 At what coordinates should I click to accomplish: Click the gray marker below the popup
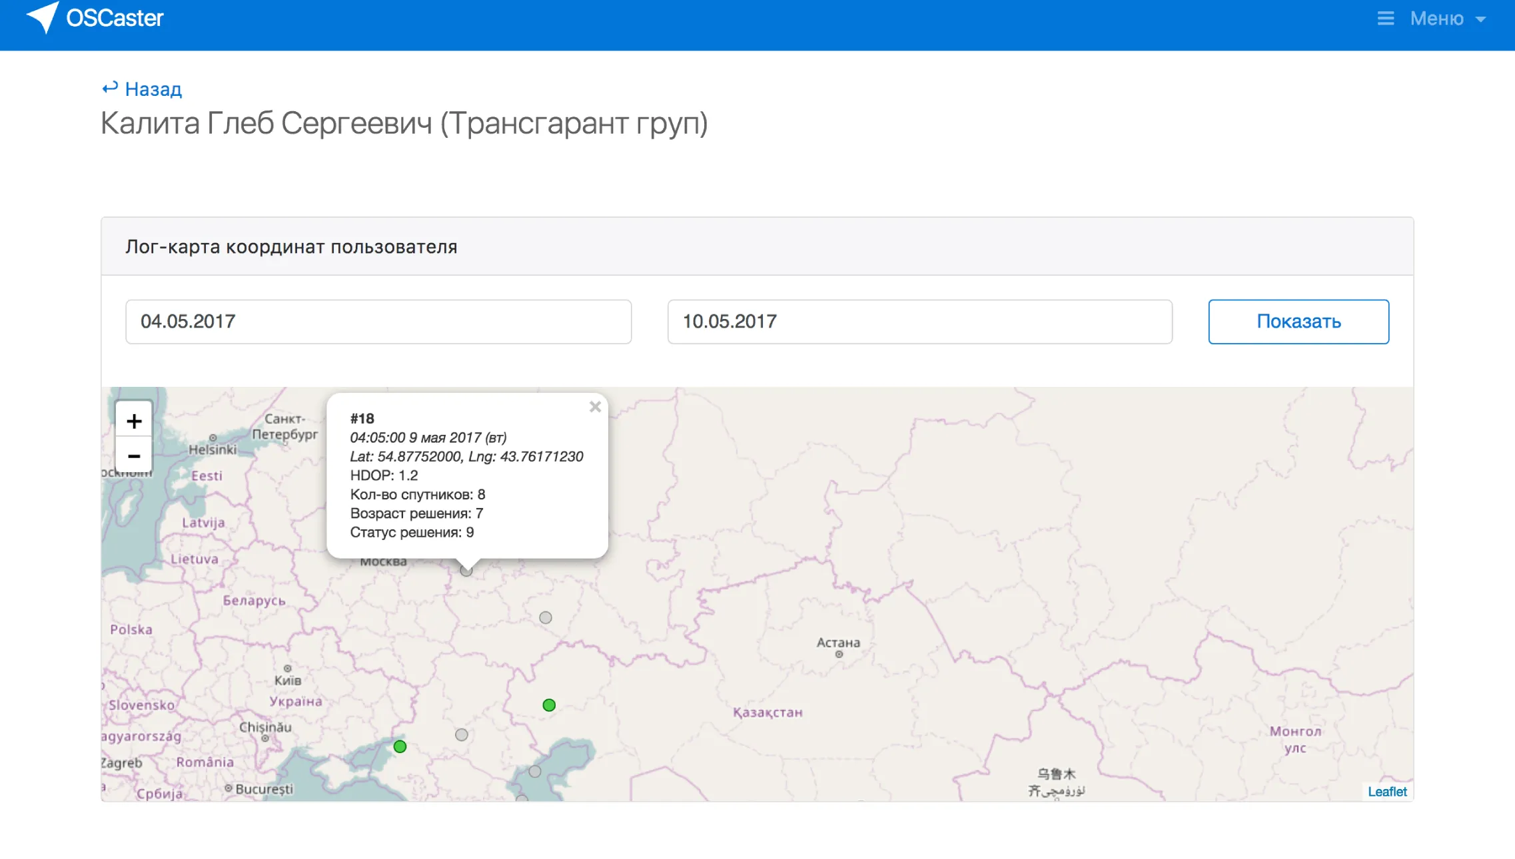[x=546, y=618]
